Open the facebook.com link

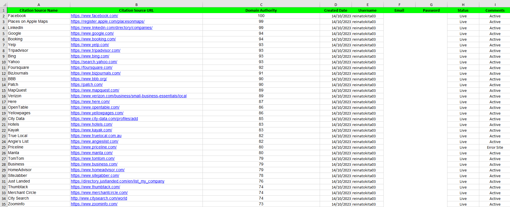point(94,16)
